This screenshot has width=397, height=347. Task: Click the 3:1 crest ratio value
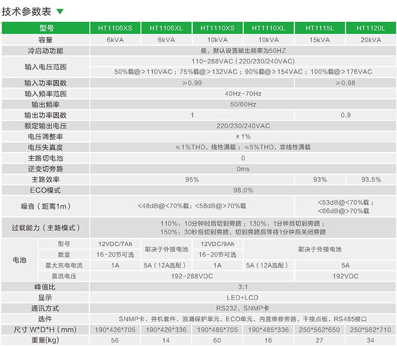coord(243,287)
